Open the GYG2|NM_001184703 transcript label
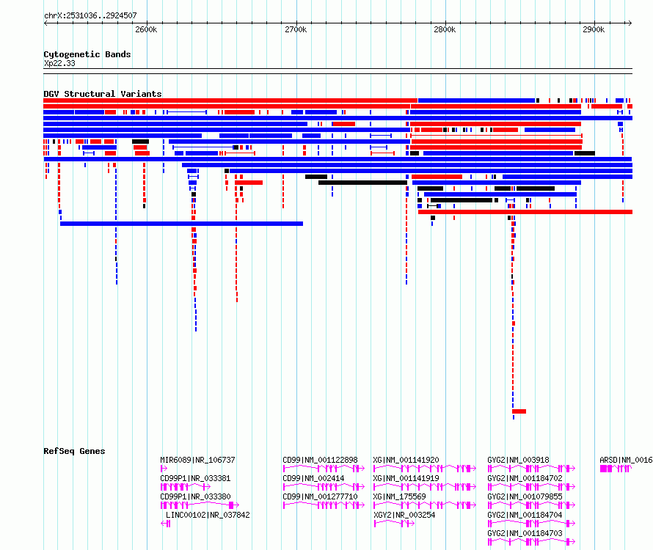 [x=525, y=533]
